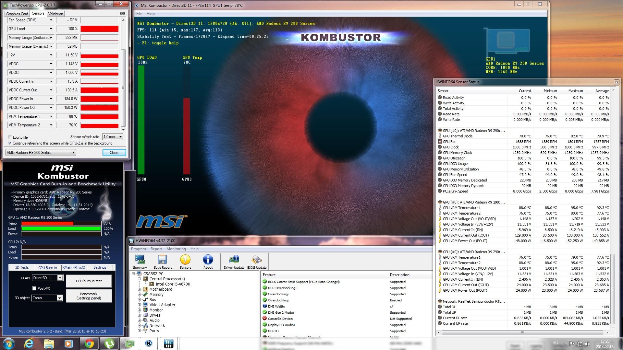This screenshot has height=350, width=623.
Task: Open the HWiNFO64 Summary toolbar icon
Action: [x=140, y=262]
